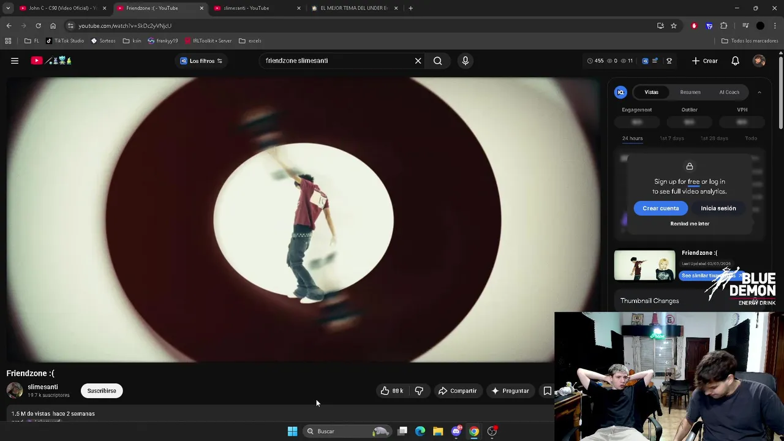Image resolution: width=784 pixels, height=441 pixels.
Task: Click the browser back arrow
Action: pos(9,26)
